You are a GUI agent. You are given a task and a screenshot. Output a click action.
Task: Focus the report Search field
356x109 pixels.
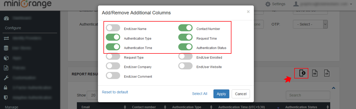click(308, 95)
